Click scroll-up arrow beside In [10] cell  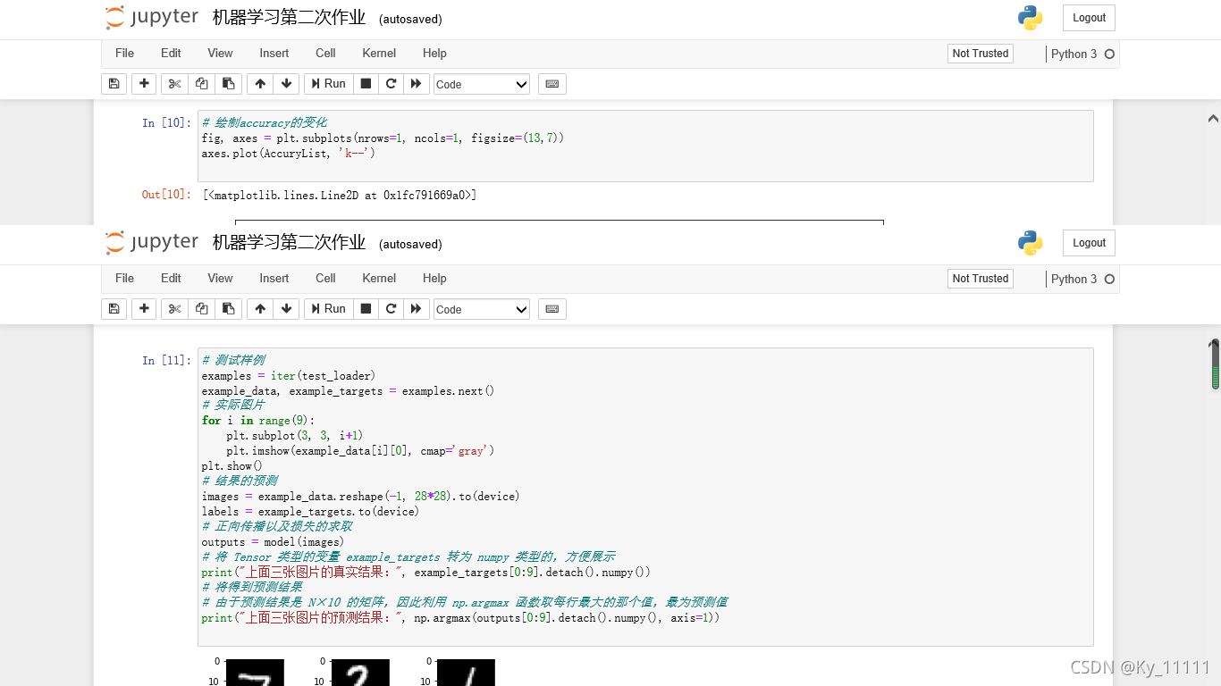pyautogui.click(x=1213, y=119)
